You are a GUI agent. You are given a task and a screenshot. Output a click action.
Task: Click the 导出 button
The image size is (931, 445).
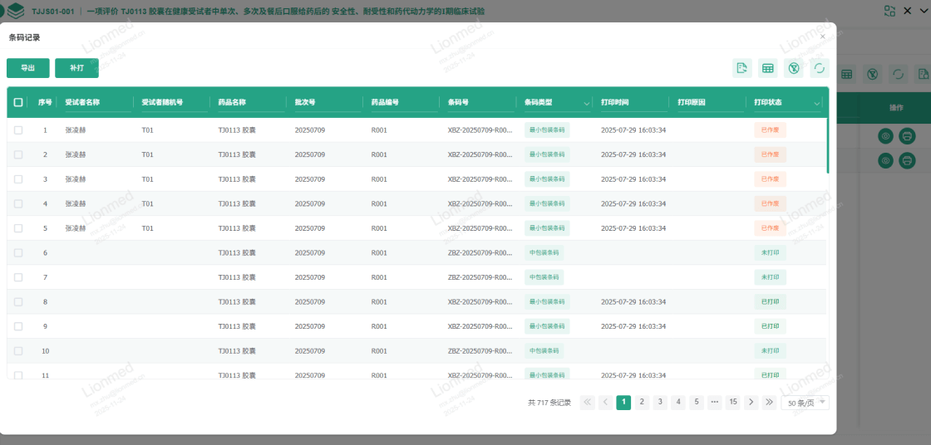[27, 68]
